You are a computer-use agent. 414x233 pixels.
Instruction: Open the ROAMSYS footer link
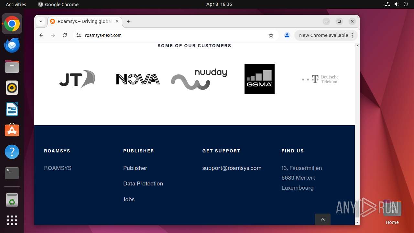(x=58, y=168)
